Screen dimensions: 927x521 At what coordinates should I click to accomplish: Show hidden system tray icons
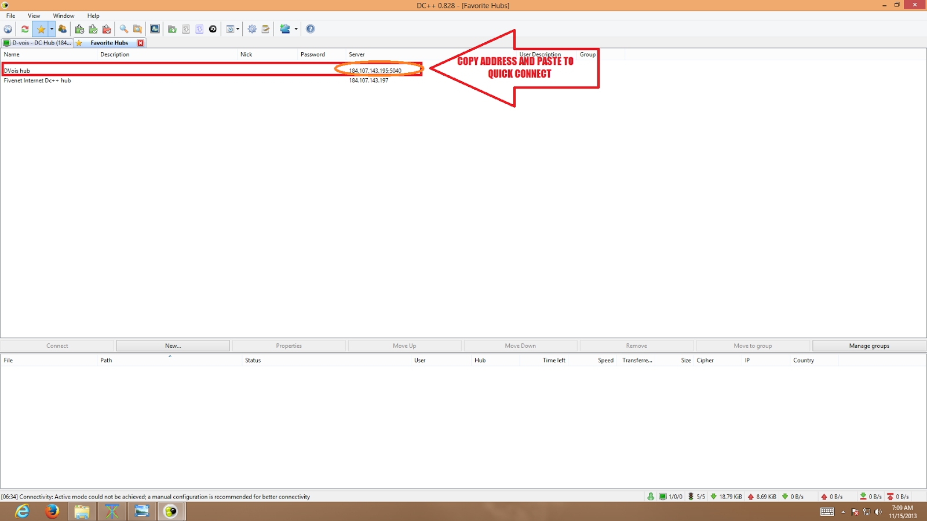843,512
